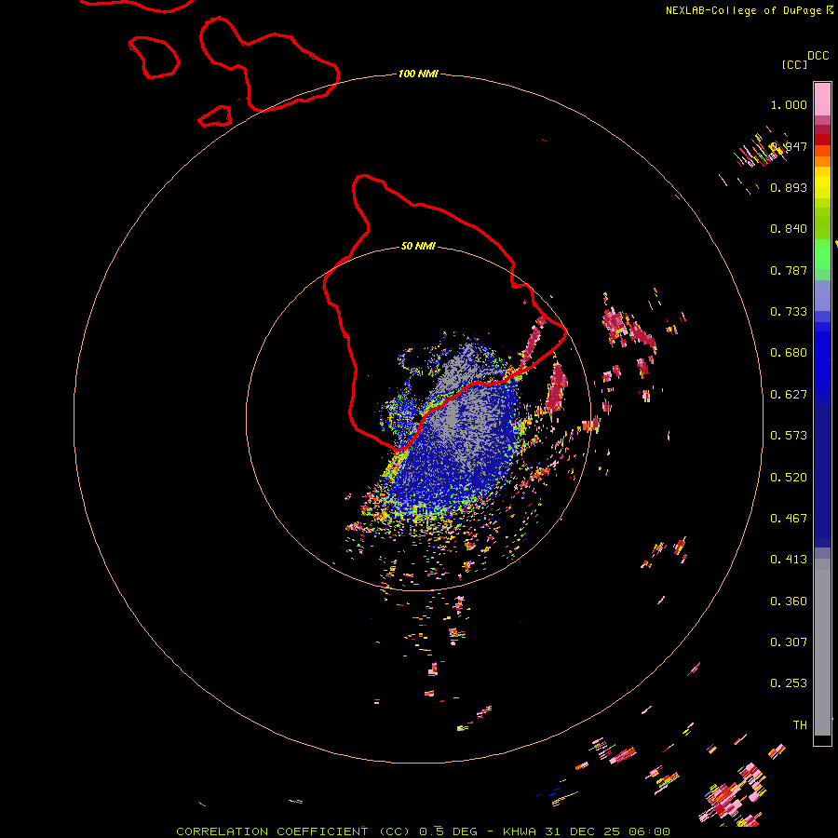Click the 0.733 color scale label
Screen dimensions: 838x838
tap(789, 312)
